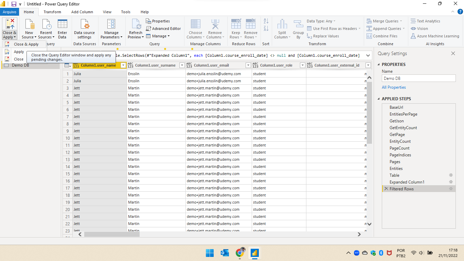Open the Append Queries dropdown
This screenshot has width=464, height=261.
click(386, 29)
